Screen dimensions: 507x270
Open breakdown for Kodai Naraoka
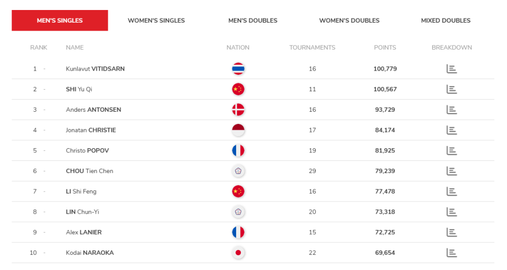(x=452, y=253)
